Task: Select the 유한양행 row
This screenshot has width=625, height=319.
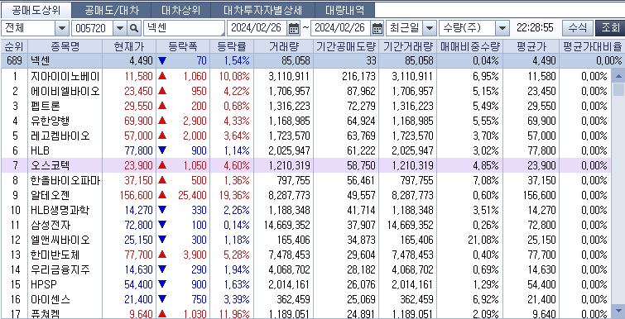Action: pyautogui.click(x=306, y=121)
